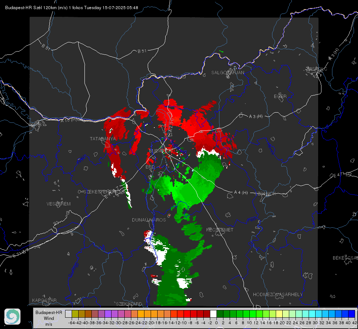Click the KAPOSVAR city label
The image size is (358, 329).
click(44, 300)
